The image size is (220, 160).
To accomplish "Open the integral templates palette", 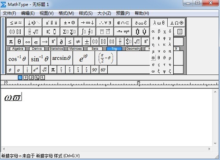I will (x=87, y=32).
